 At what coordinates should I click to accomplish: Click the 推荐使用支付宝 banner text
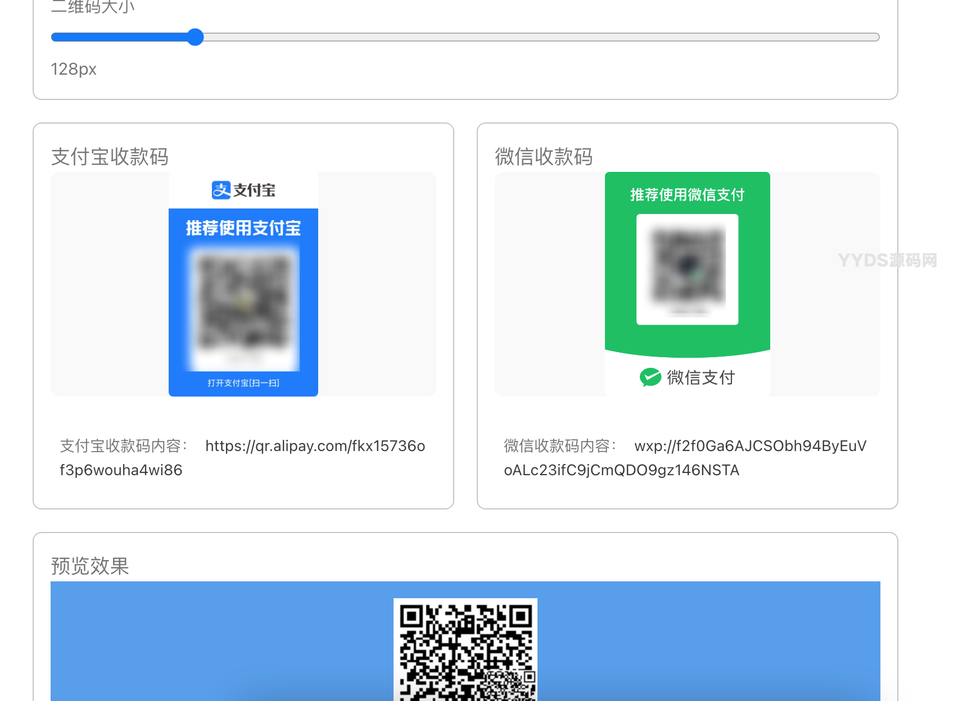pos(243,228)
